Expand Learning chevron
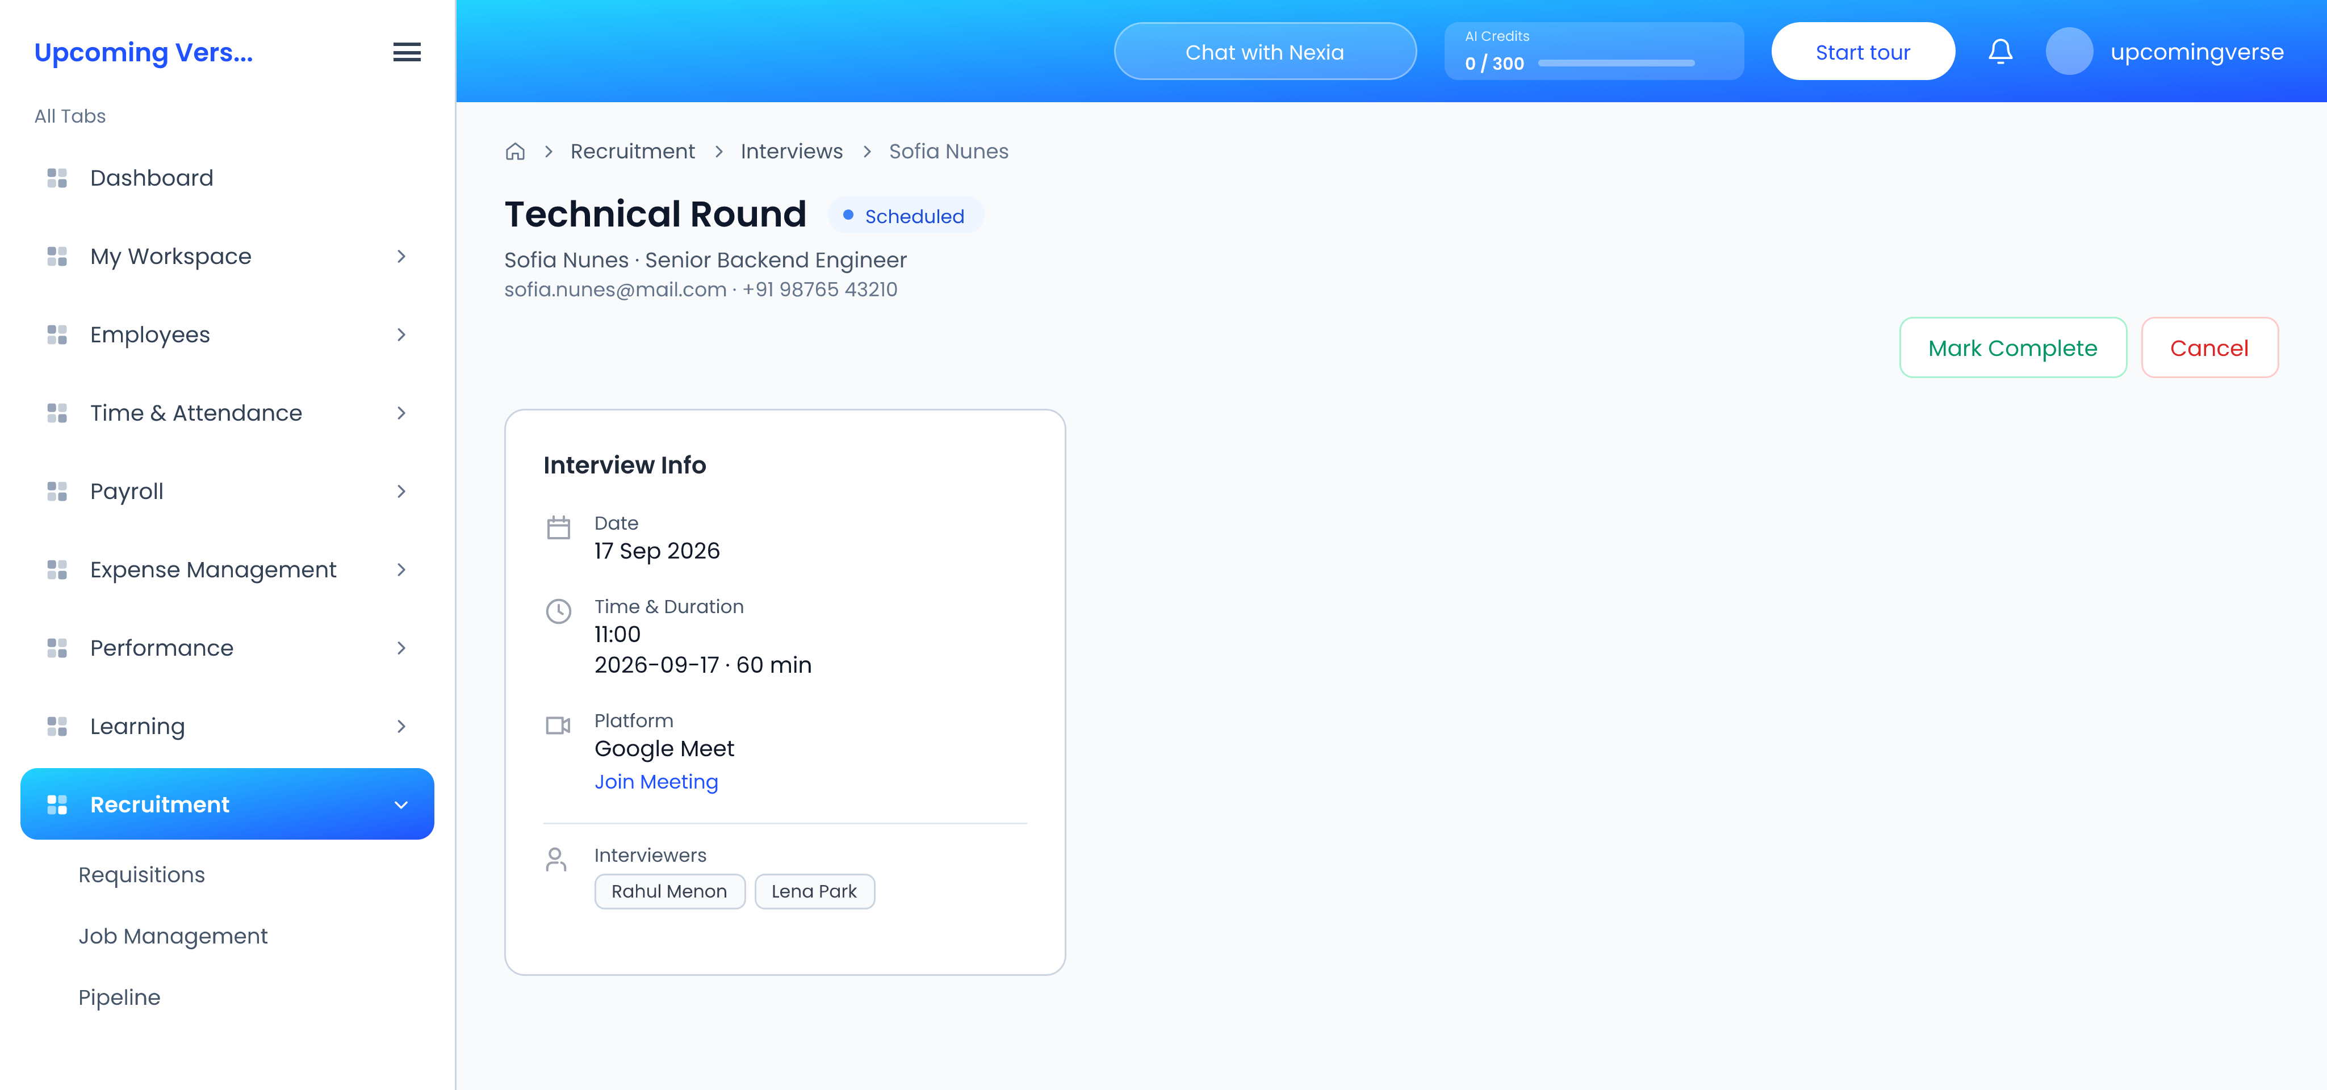The height and width of the screenshot is (1090, 2327). [401, 726]
